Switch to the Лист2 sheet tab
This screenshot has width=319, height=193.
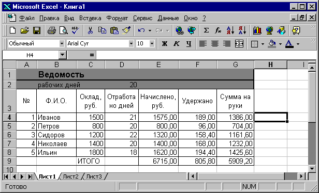pyautogui.click(x=70, y=176)
